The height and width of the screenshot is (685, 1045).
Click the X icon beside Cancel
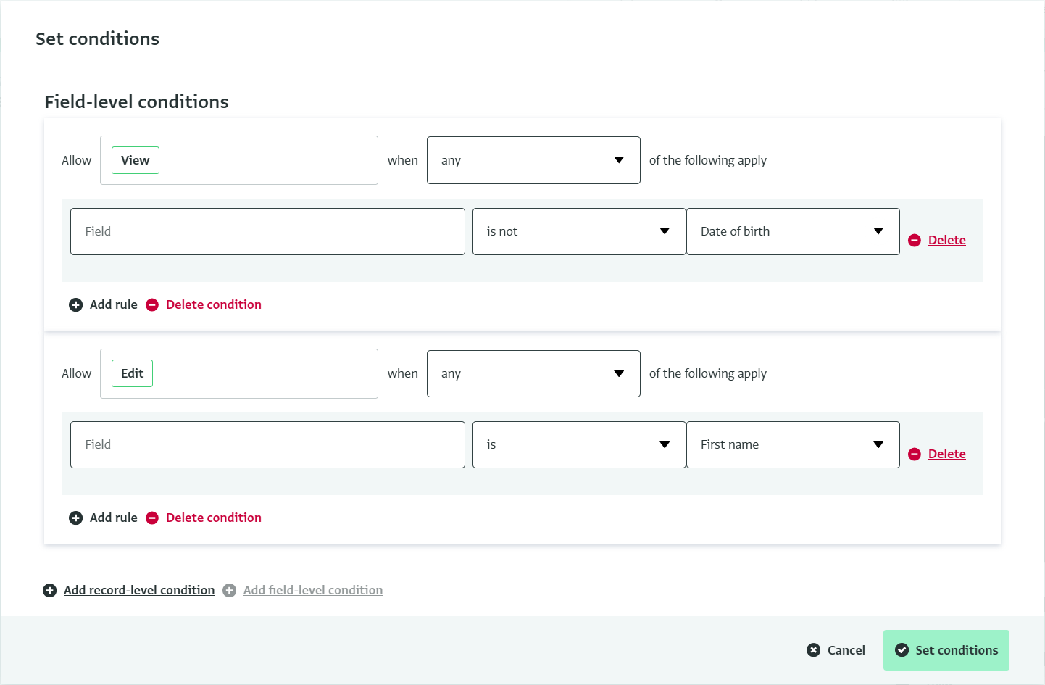pos(814,650)
